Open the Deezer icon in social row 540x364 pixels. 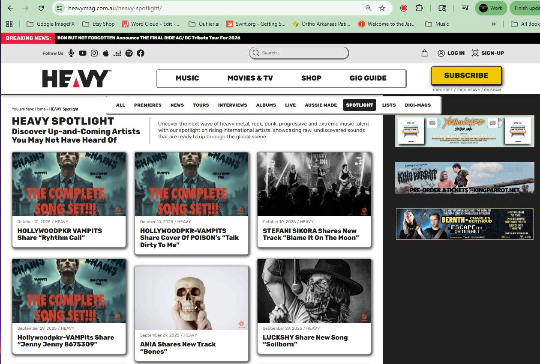[x=117, y=53]
